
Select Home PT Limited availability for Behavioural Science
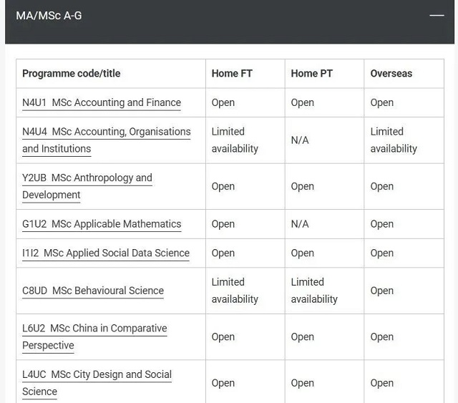coord(324,291)
